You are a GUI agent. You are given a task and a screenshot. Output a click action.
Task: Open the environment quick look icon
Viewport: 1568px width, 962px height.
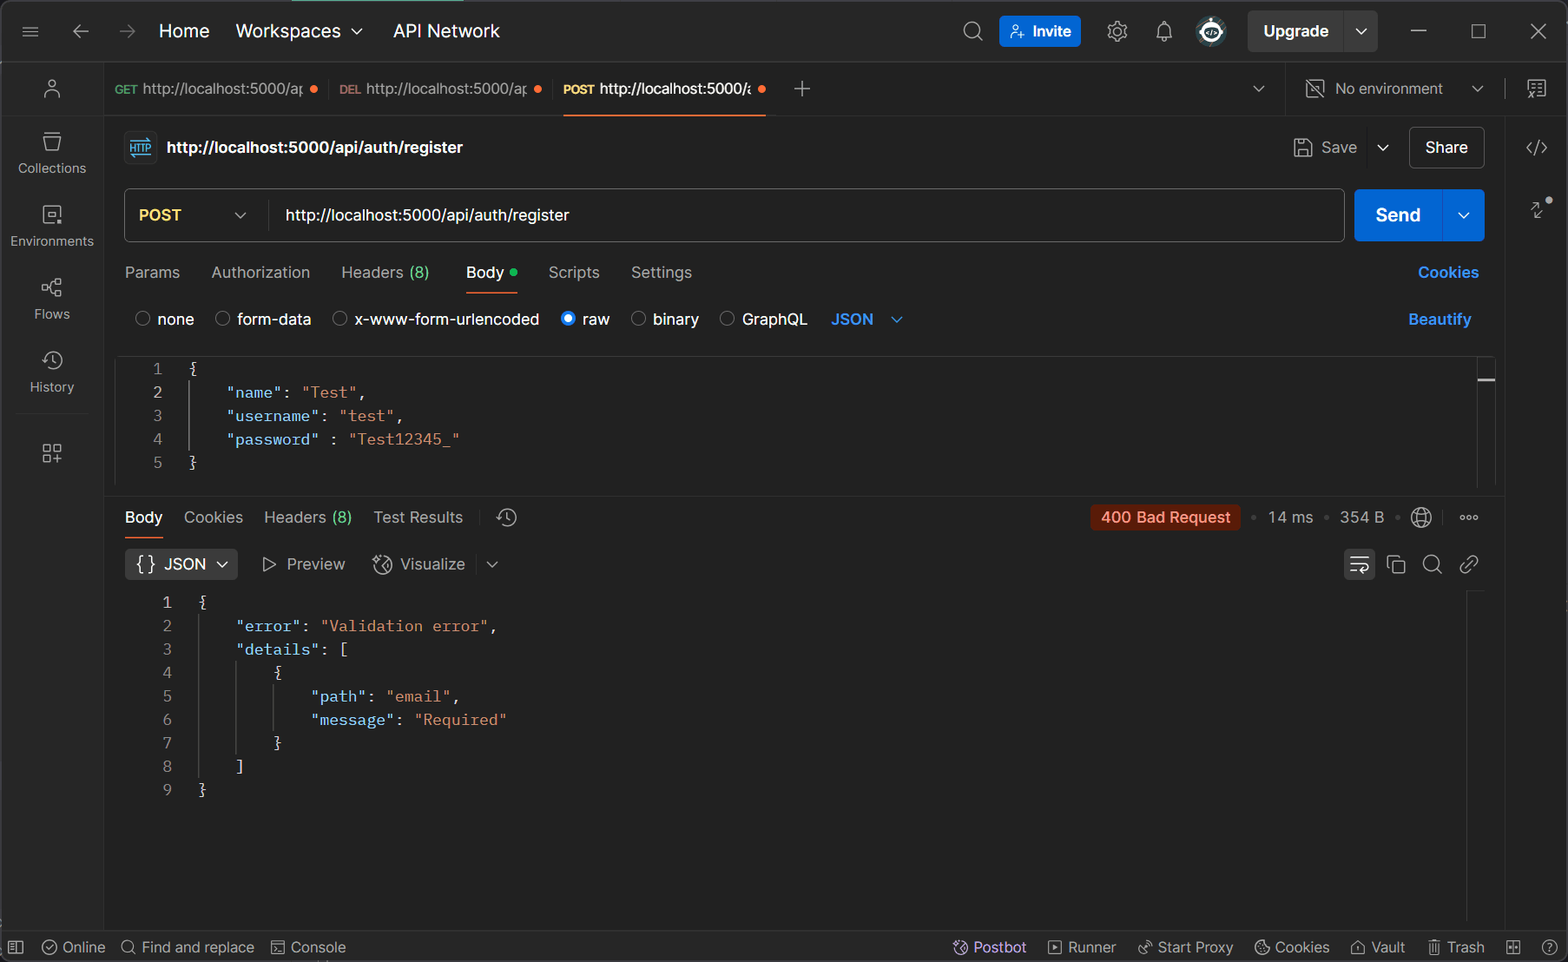coord(1536,89)
